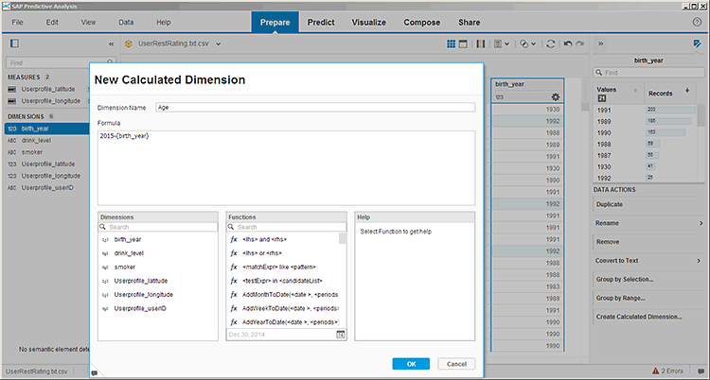The image size is (710, 380).
Task: Click Group by Range action
Action: click(621, 298)
